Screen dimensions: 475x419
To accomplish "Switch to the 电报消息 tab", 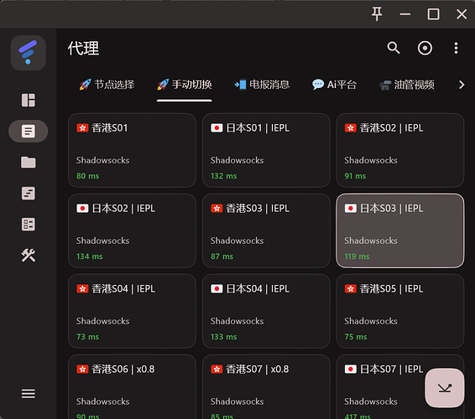I will (x=262, y=85).
